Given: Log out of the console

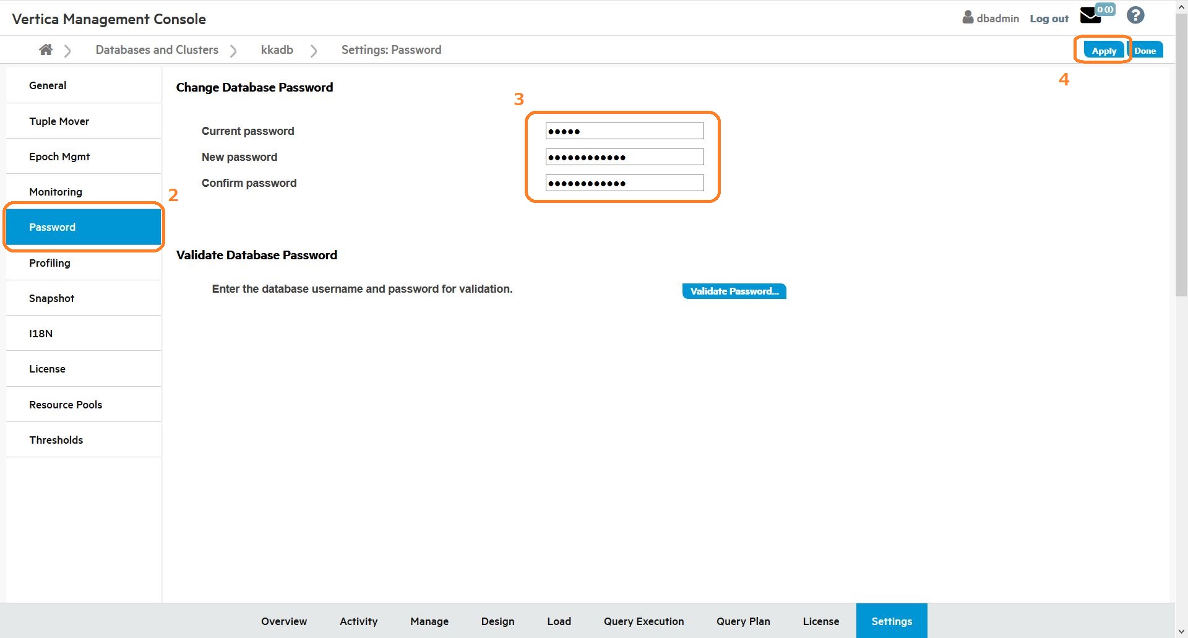Looking at the screenshot, I should click(x=1049, y=19).
